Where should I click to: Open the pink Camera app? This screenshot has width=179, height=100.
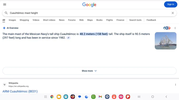tap(121, 97)
